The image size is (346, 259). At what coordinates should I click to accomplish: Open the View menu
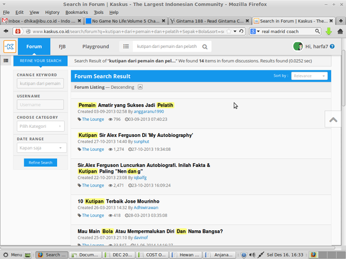point(34,12)
